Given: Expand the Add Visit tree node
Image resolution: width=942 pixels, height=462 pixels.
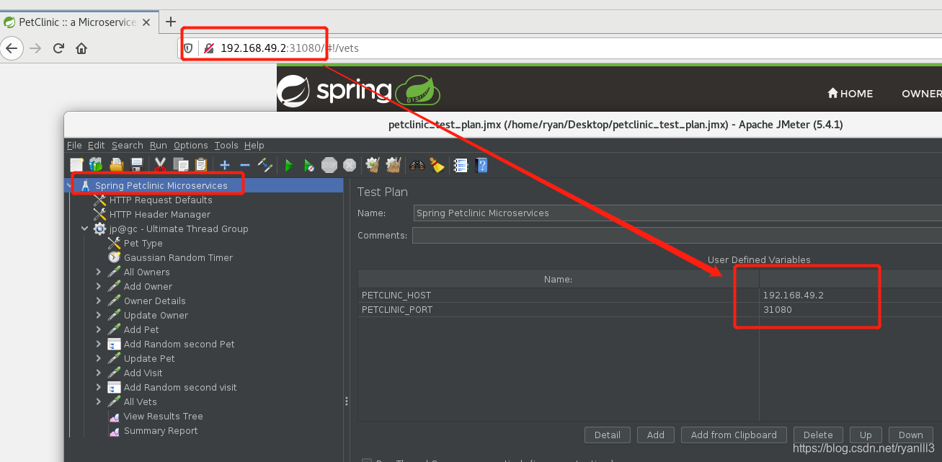Looking at the screenshot, I should 99,373.
